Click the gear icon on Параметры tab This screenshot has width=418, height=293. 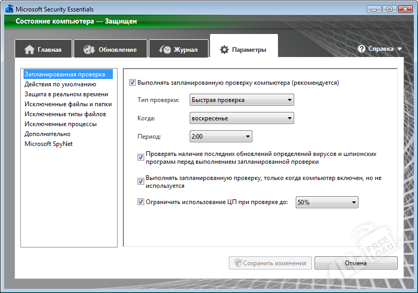click(x=224, y=50)
